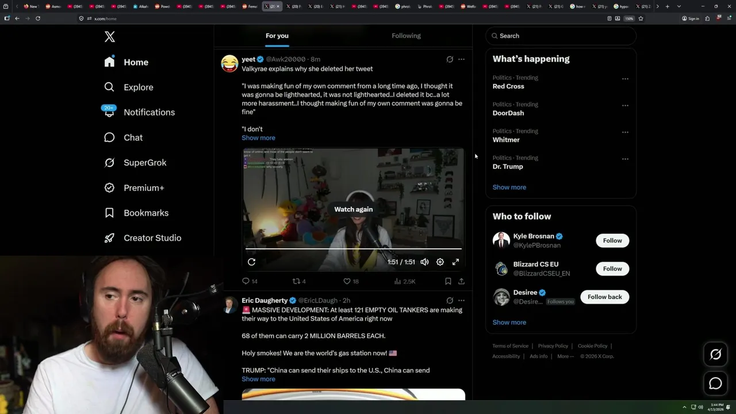Open Eric Daugherty's profile avatar
This screenshot has height=414, width=736.
[x=230, y=305]
